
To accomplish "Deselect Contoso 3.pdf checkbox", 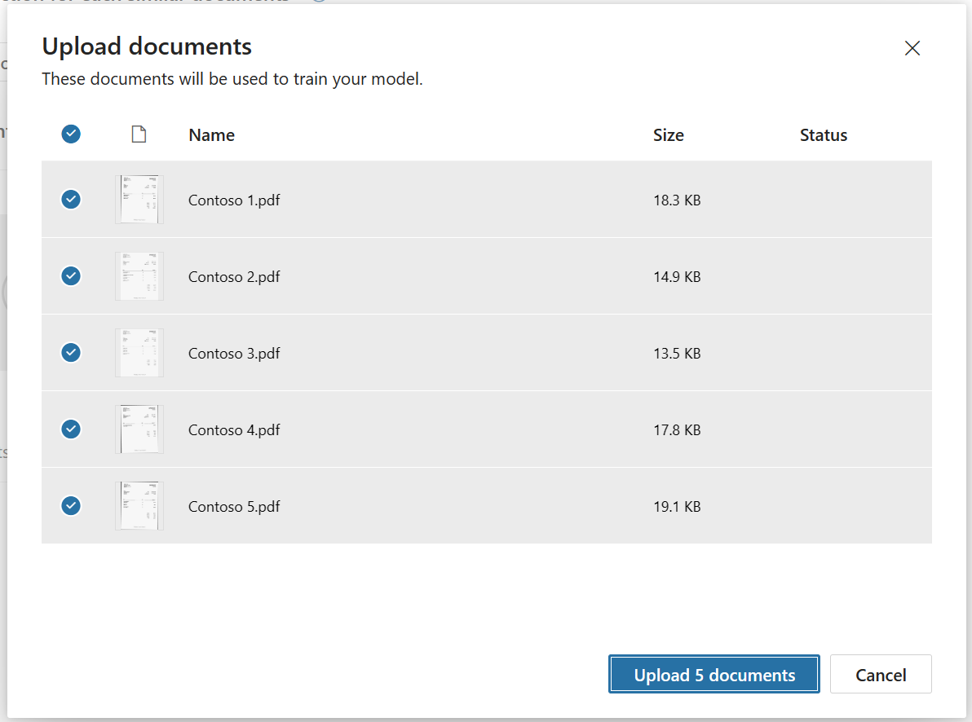I will coord(71,353).
